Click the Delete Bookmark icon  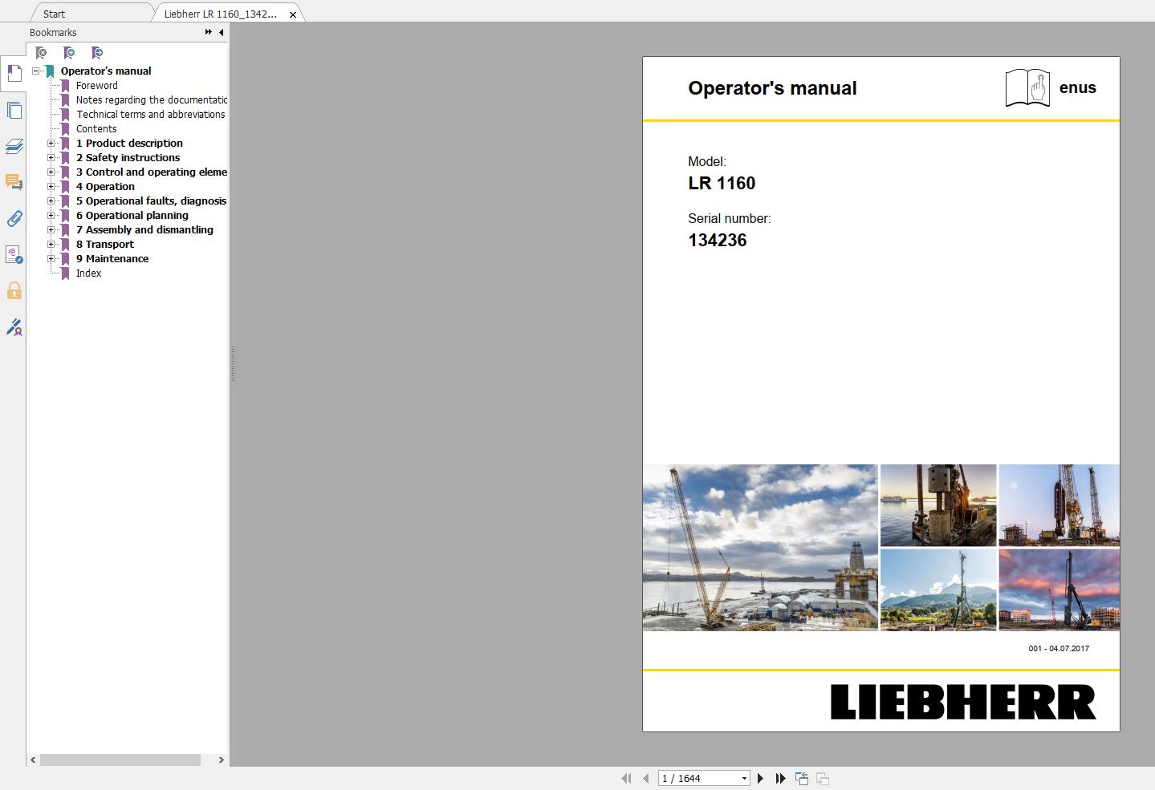click(40, 53)
